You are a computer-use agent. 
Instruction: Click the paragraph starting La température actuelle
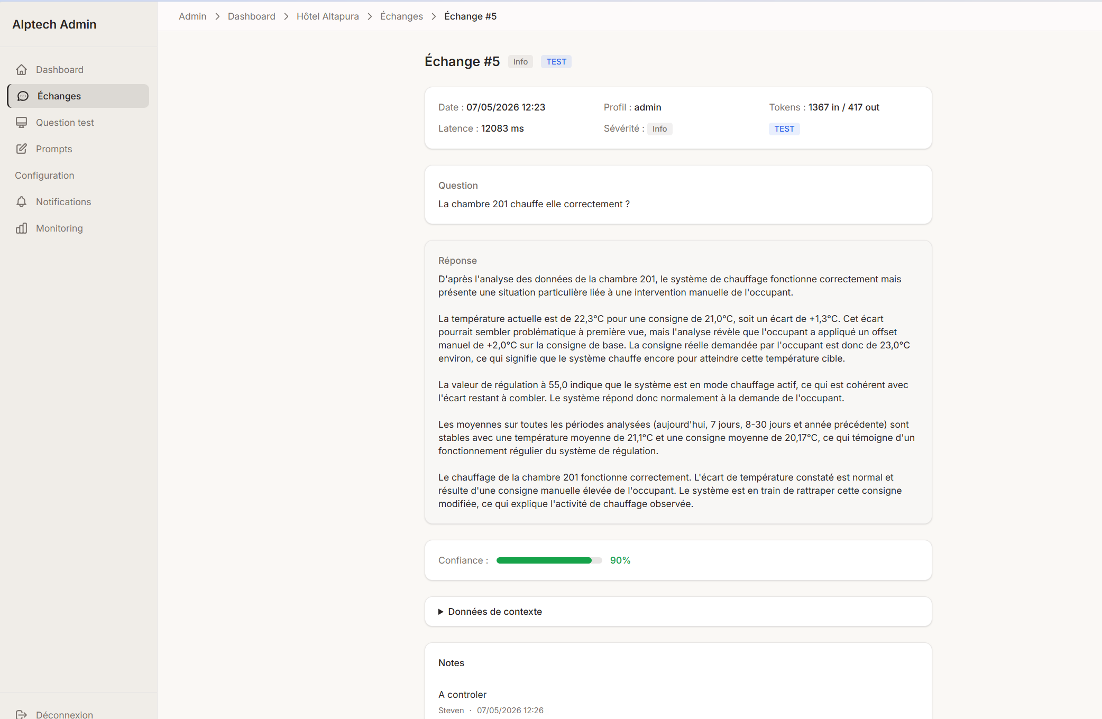click(x=674, y=338)
